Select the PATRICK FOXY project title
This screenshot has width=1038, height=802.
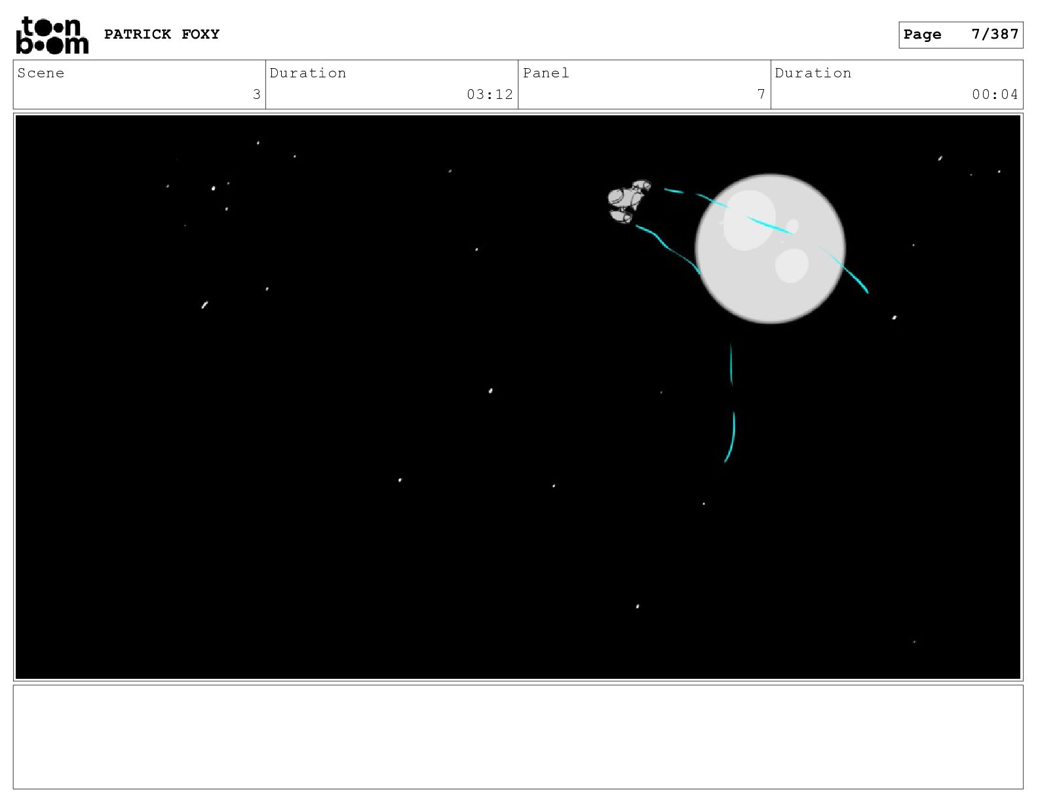162,34
